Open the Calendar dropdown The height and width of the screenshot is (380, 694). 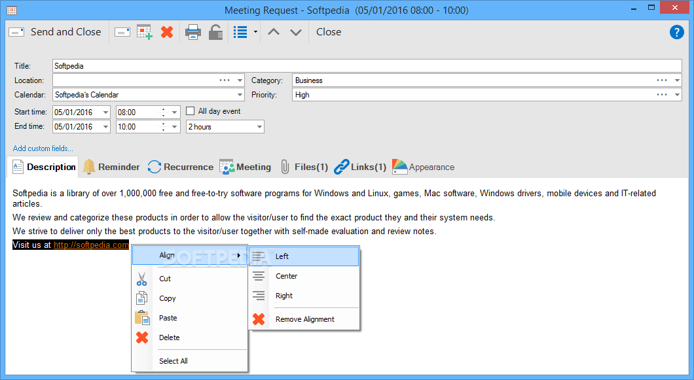(x=240, y=95)
